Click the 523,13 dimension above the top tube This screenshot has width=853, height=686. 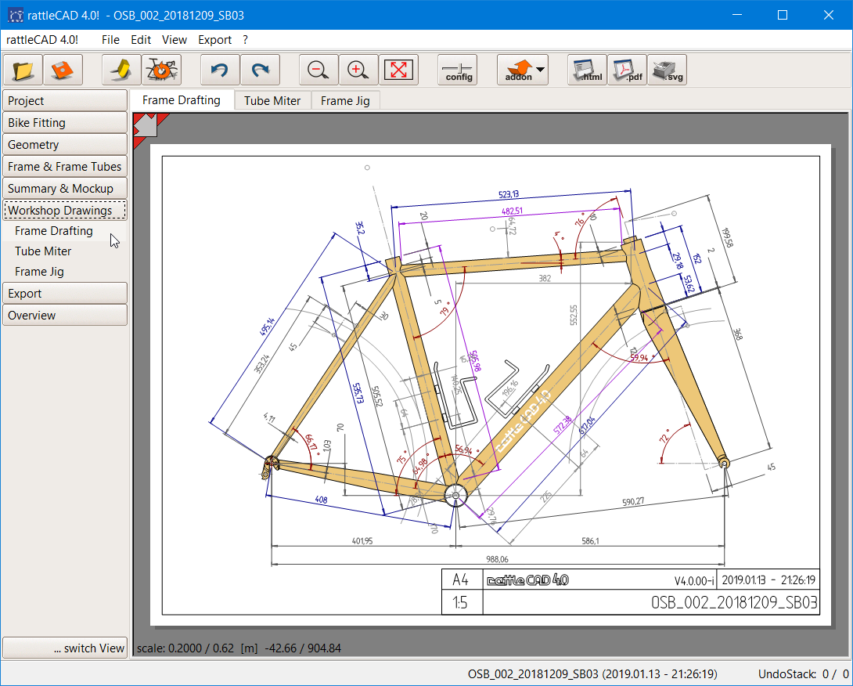(x=509, y=194)
